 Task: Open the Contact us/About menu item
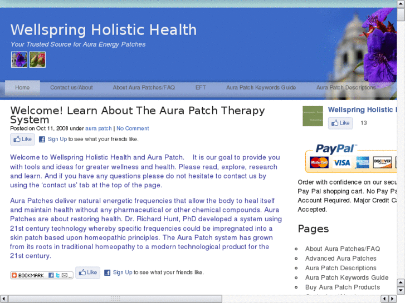71,88
